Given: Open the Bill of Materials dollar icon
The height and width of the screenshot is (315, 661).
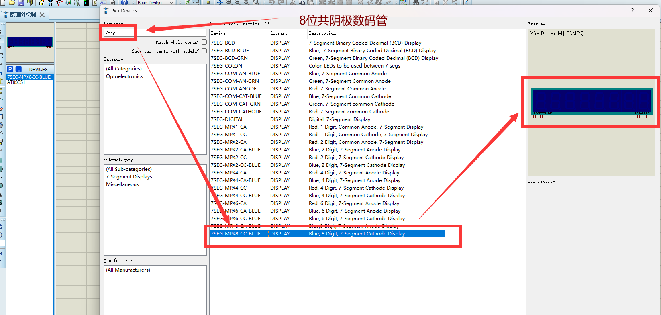Looking at the screenshot, I should click(x=95, y=2).
